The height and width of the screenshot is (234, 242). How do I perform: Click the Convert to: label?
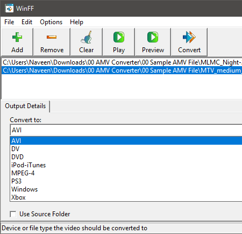point(26,120)
